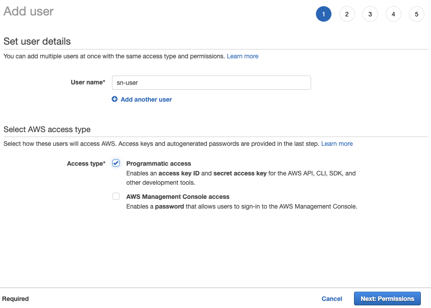Click the plus icon beside Add another user
Viewport: 431px width, 308px height.
tap(115, 99)
